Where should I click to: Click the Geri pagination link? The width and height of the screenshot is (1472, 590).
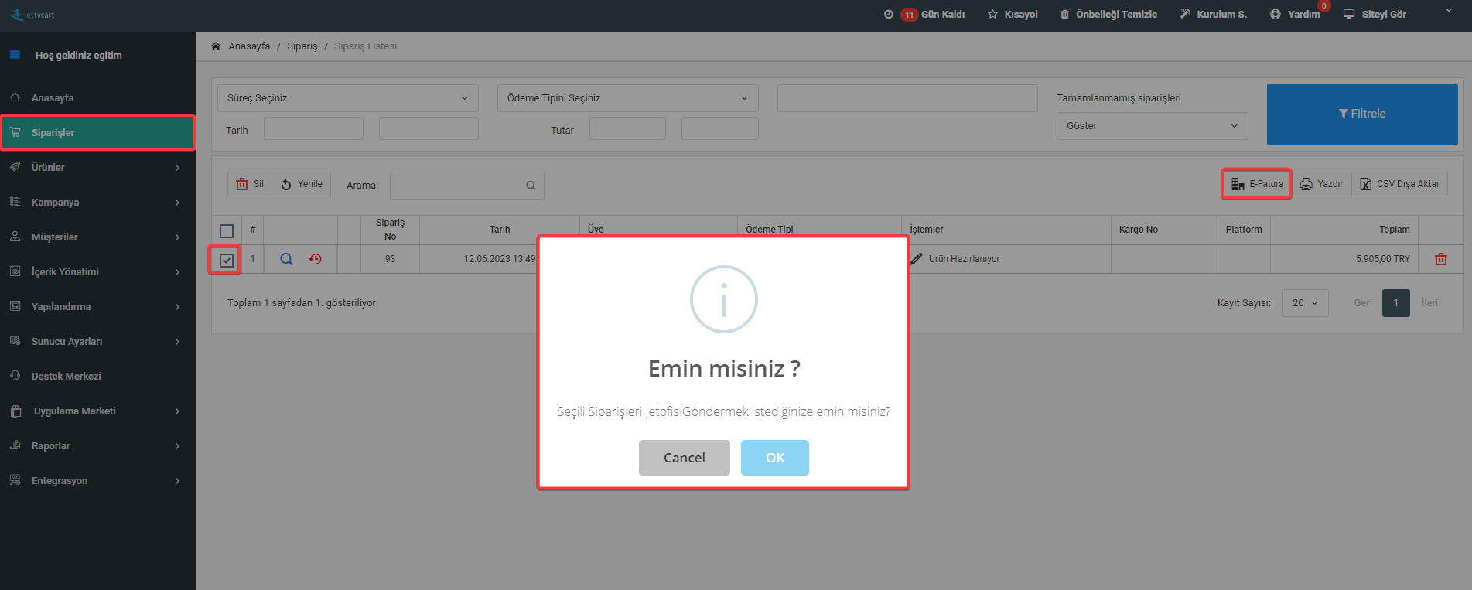[1363, 303]
